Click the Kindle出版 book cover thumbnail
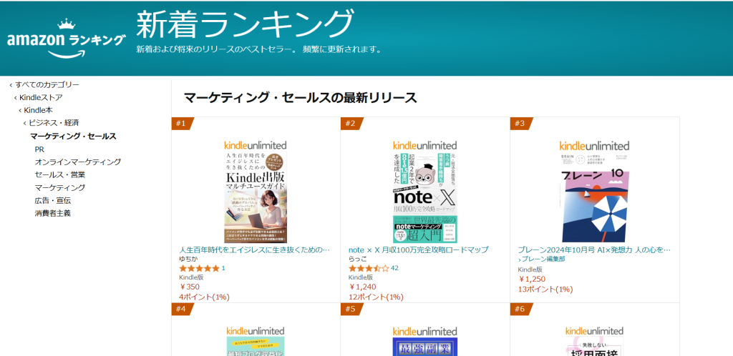The image size is (733, 356). 255,197
